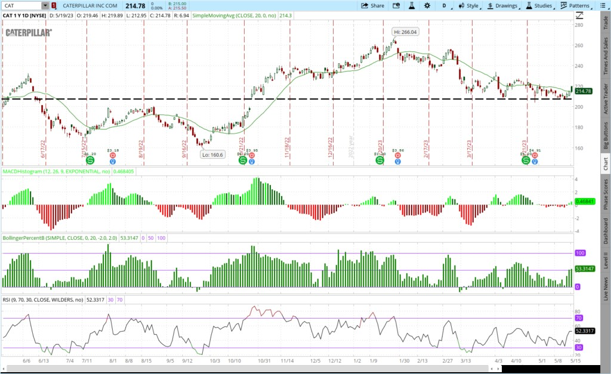Viewport: 611px width, 374px height.
Task: Click the 214.78 current price tag on axis
Action: tap(584, 91)
